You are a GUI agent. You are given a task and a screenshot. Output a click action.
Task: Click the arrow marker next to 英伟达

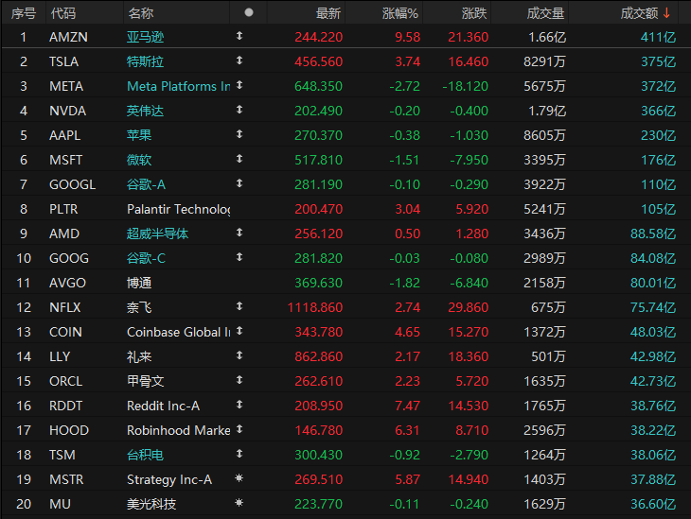tap(239, 111)
